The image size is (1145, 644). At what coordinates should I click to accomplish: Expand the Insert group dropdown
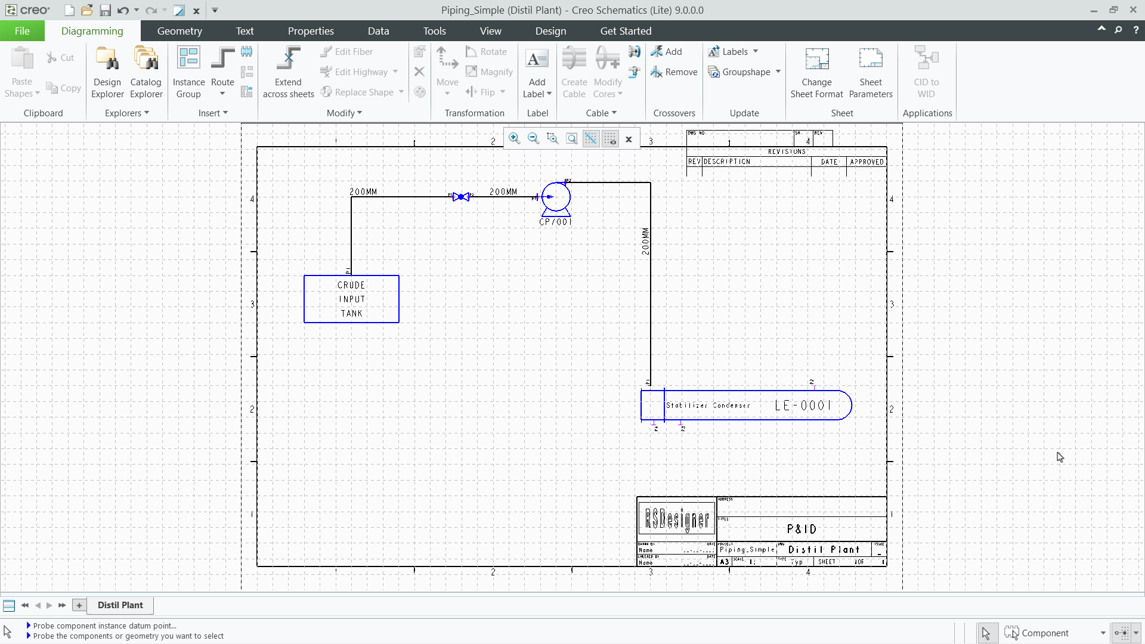[x=213, y=113]
